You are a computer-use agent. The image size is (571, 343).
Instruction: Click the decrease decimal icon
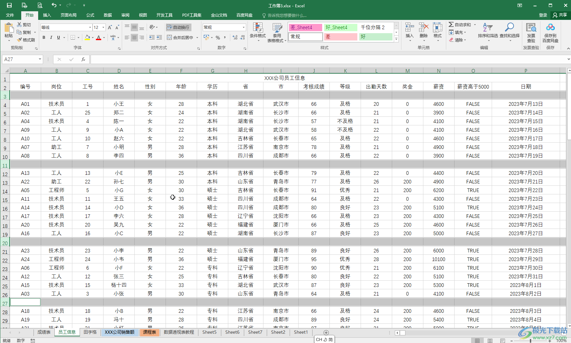click(x=243, y=37)
